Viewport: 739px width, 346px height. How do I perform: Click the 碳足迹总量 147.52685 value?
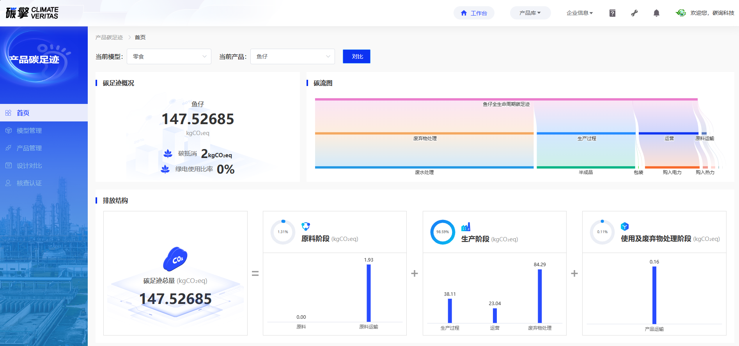[175, 299]
